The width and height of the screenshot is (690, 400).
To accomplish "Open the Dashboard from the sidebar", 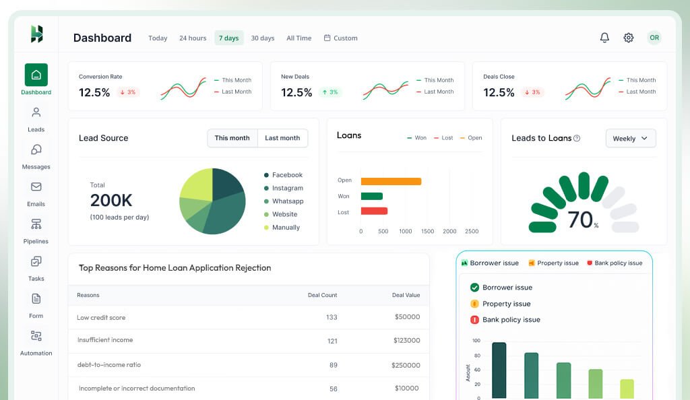I will coord(35,76).
